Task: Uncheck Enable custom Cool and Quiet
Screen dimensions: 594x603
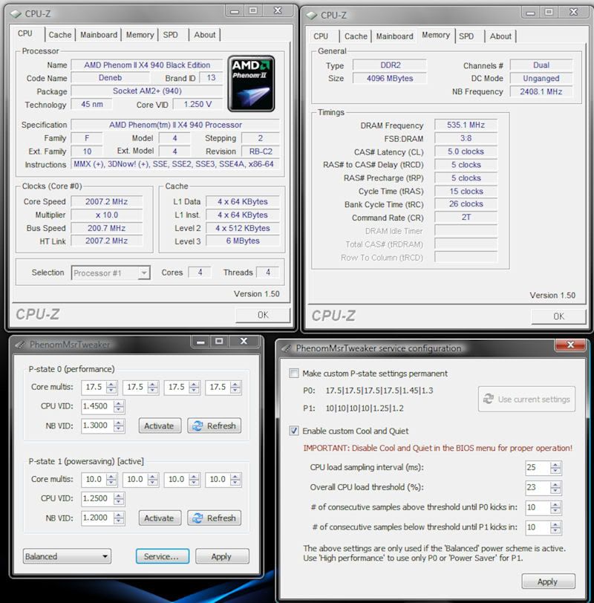Action: tap(294, 431)
